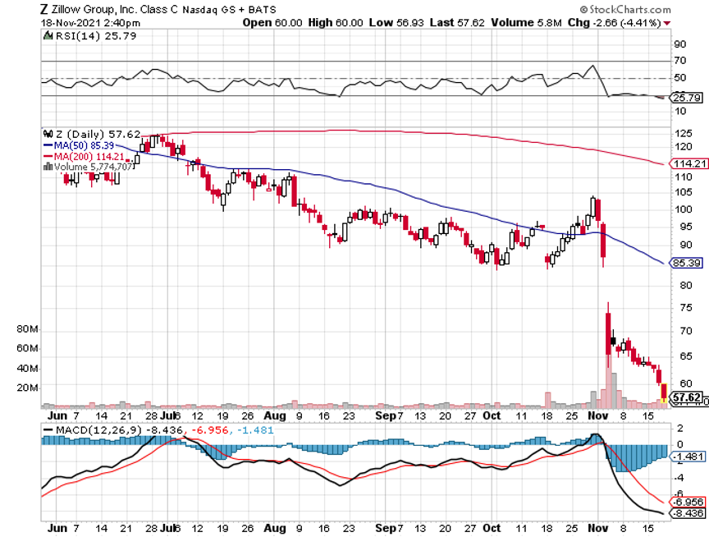Click the Volume 5,774,707 legend entry
709x537 pixels.
tap(94, 167)
